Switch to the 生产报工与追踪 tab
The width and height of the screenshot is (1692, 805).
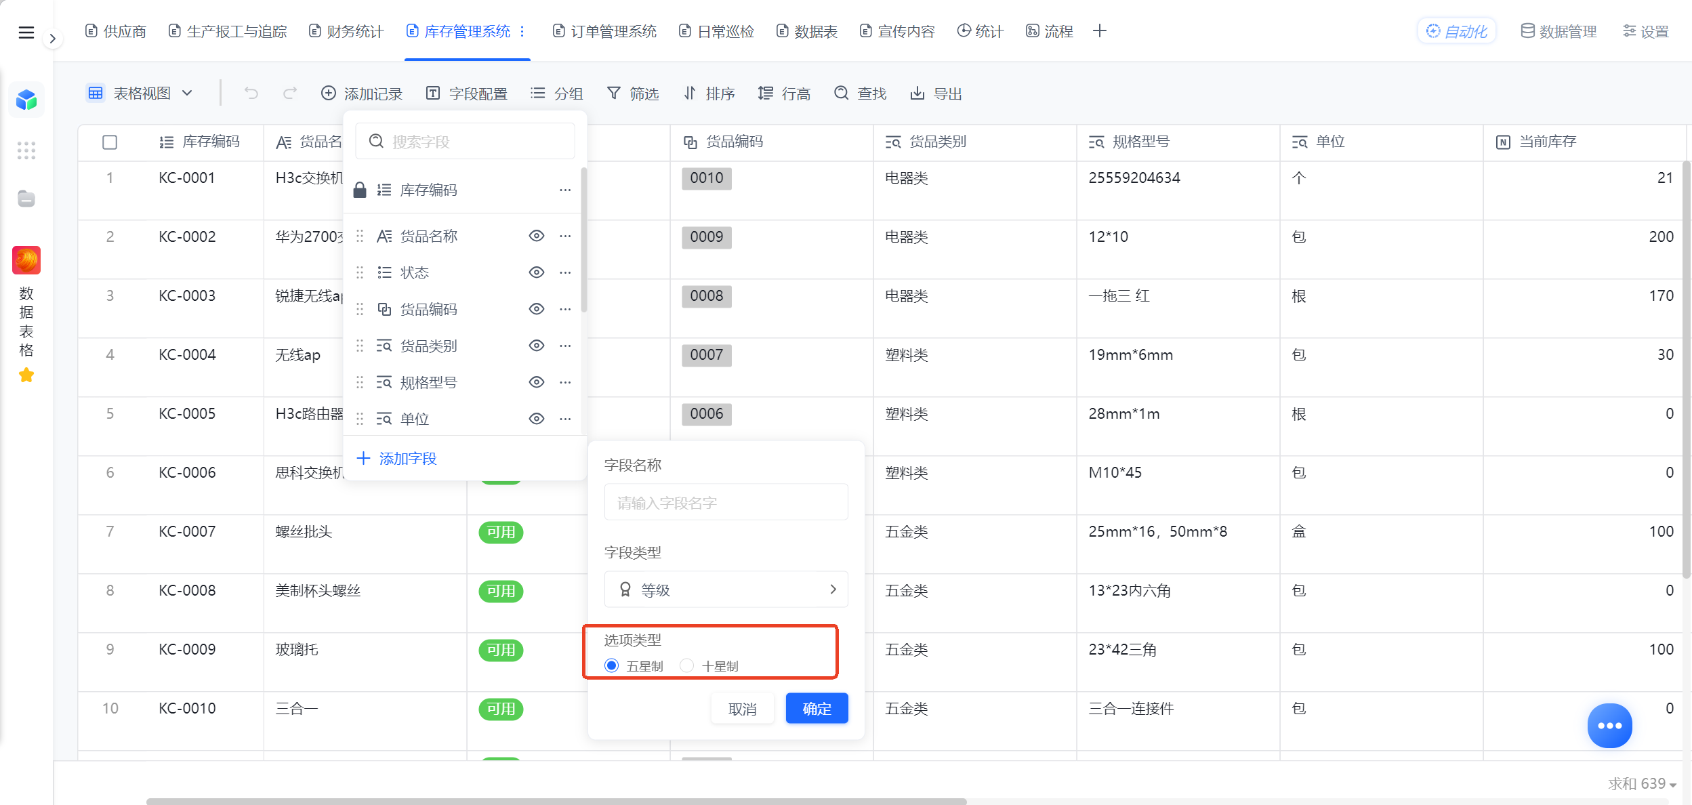pos(228,31)
